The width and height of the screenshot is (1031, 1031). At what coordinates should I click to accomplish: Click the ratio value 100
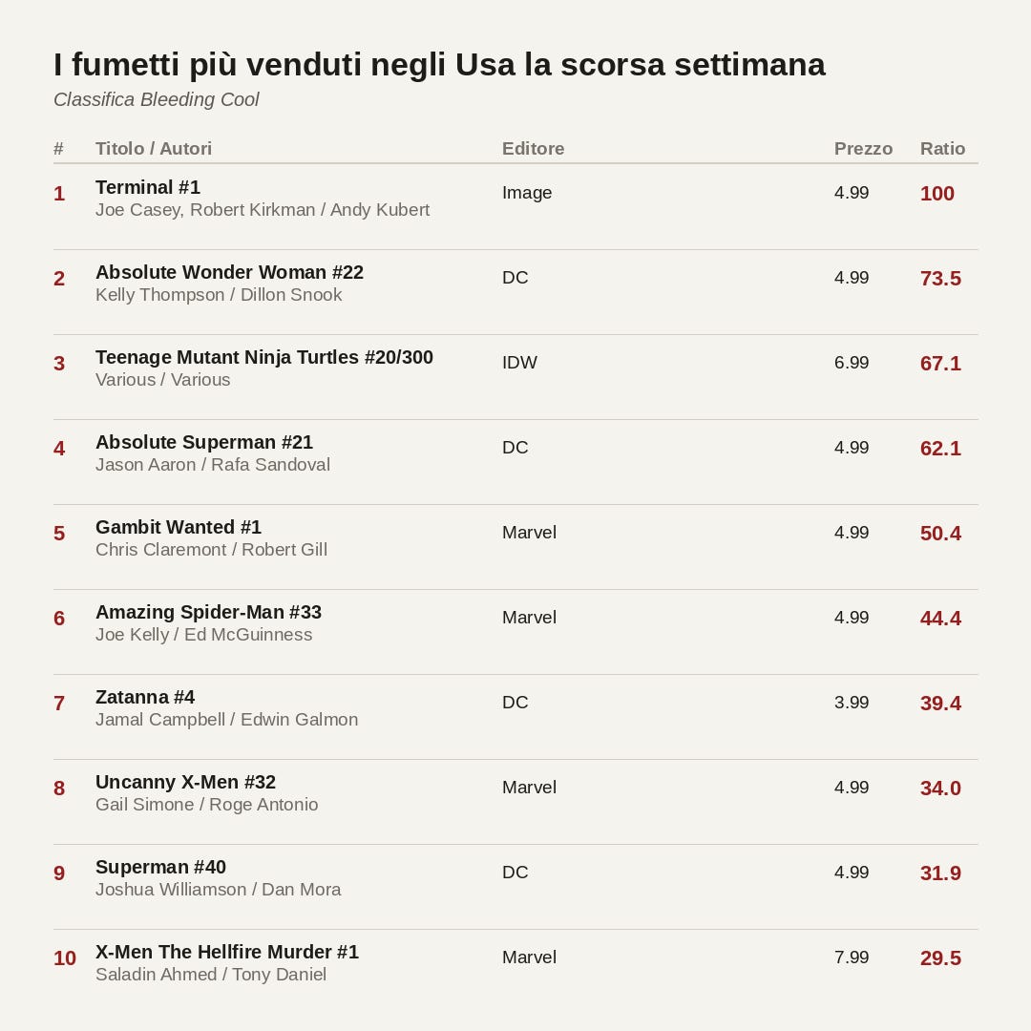click(x=937, y=193)
